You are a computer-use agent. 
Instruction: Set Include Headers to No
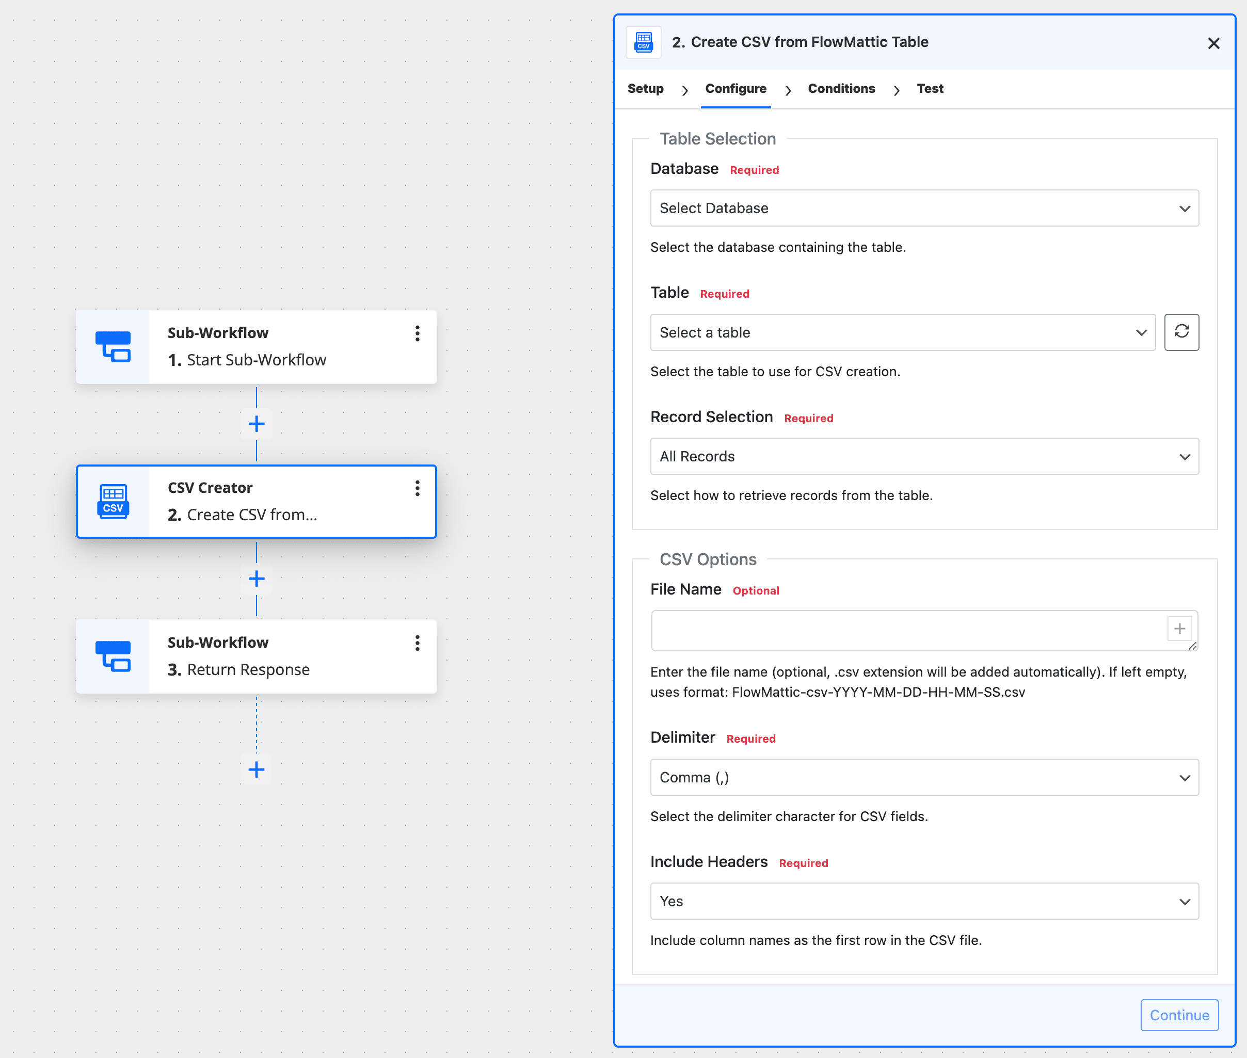[924, 901]
